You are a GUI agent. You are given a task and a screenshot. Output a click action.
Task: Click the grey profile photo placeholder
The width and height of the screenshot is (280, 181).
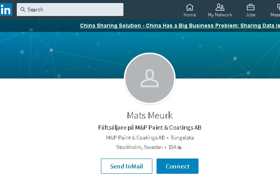(150, 78)
